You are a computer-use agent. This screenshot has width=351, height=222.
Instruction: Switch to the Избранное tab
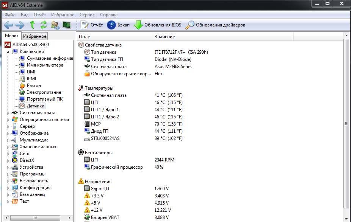coord(34,36)
